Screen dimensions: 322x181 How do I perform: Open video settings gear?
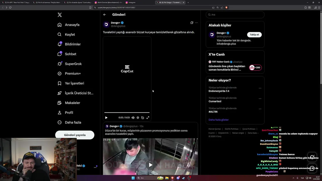tap(138, 118)
